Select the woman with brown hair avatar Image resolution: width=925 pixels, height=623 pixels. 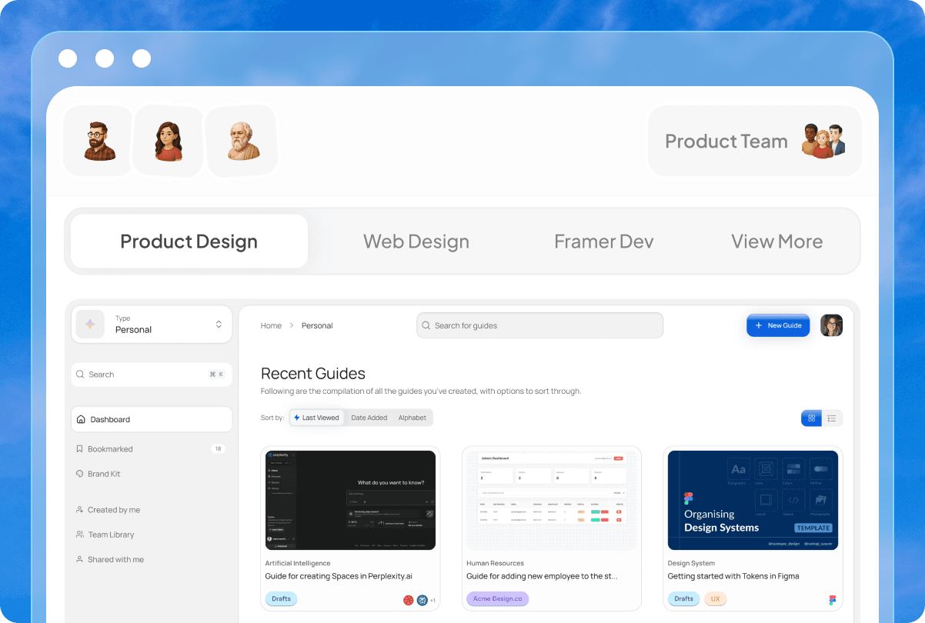click(168, 142)
